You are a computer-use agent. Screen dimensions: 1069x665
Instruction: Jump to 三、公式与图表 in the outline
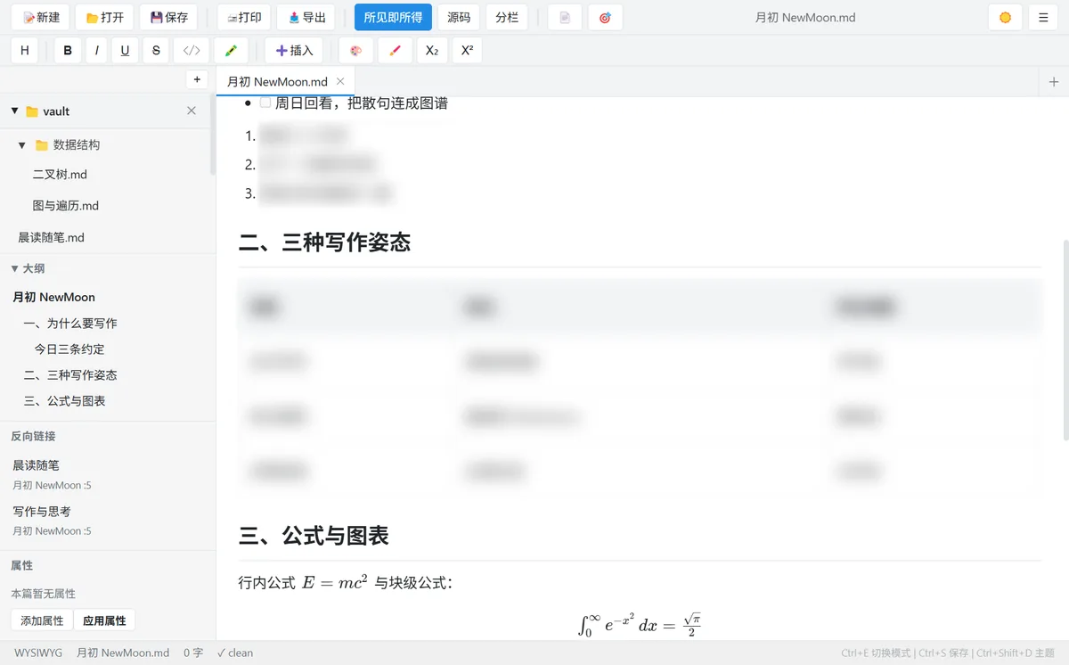(64, 400)
